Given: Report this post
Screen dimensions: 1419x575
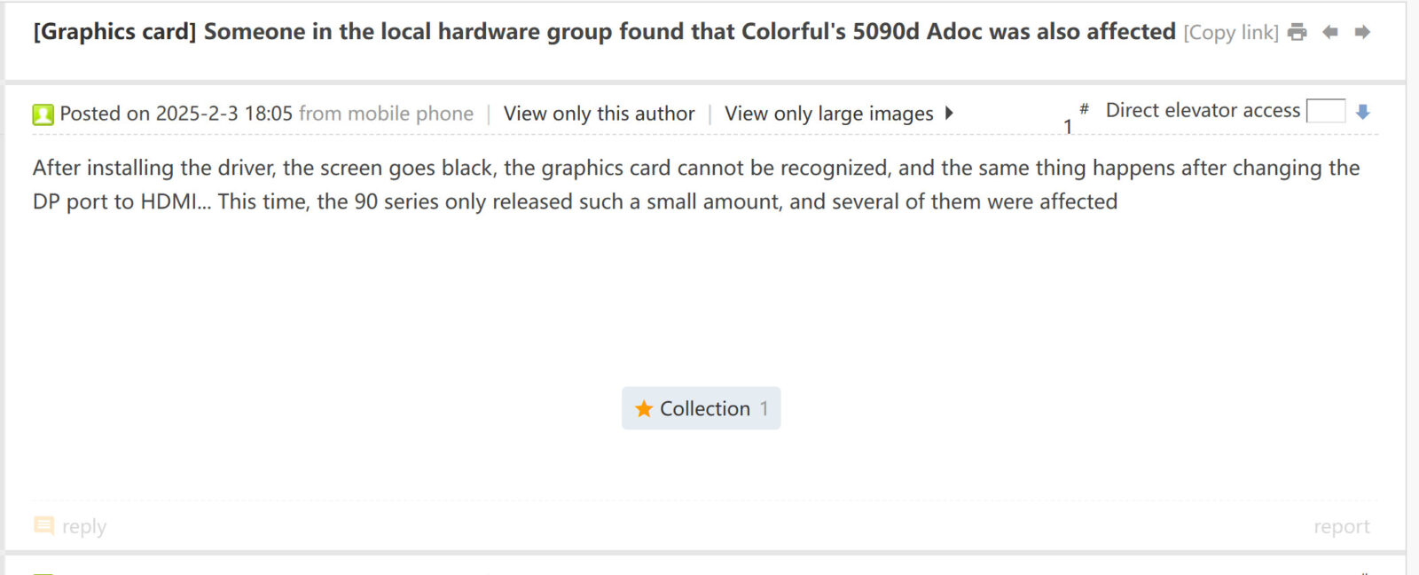Looking at the screenshot, I should click(1341, 527).
